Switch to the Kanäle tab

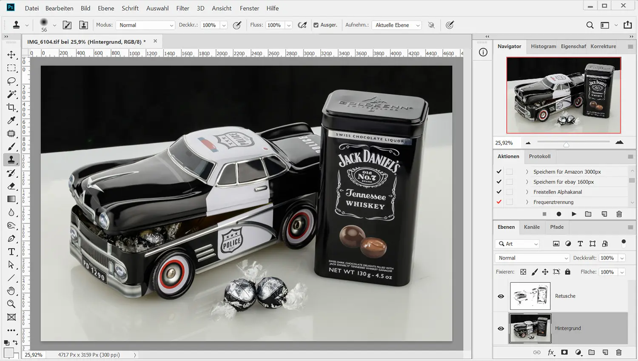coord(532,227)
